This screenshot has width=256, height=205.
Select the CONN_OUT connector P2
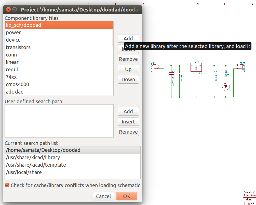241,67
